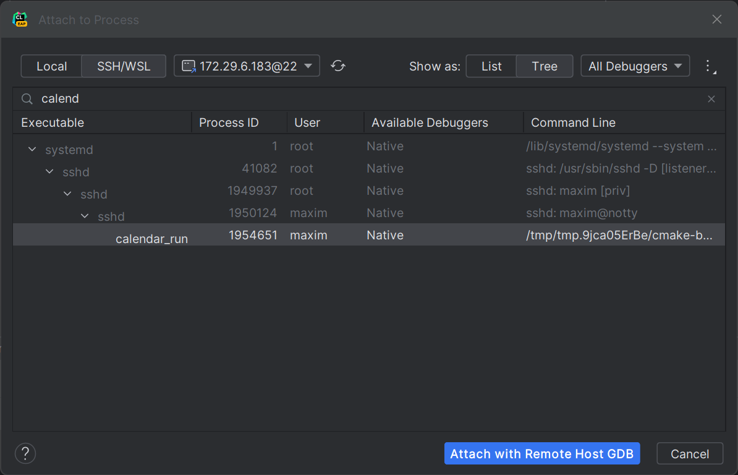Click user 'root' in the systemd row
This screenshot has width=738, height=475.
click(301, 147)
